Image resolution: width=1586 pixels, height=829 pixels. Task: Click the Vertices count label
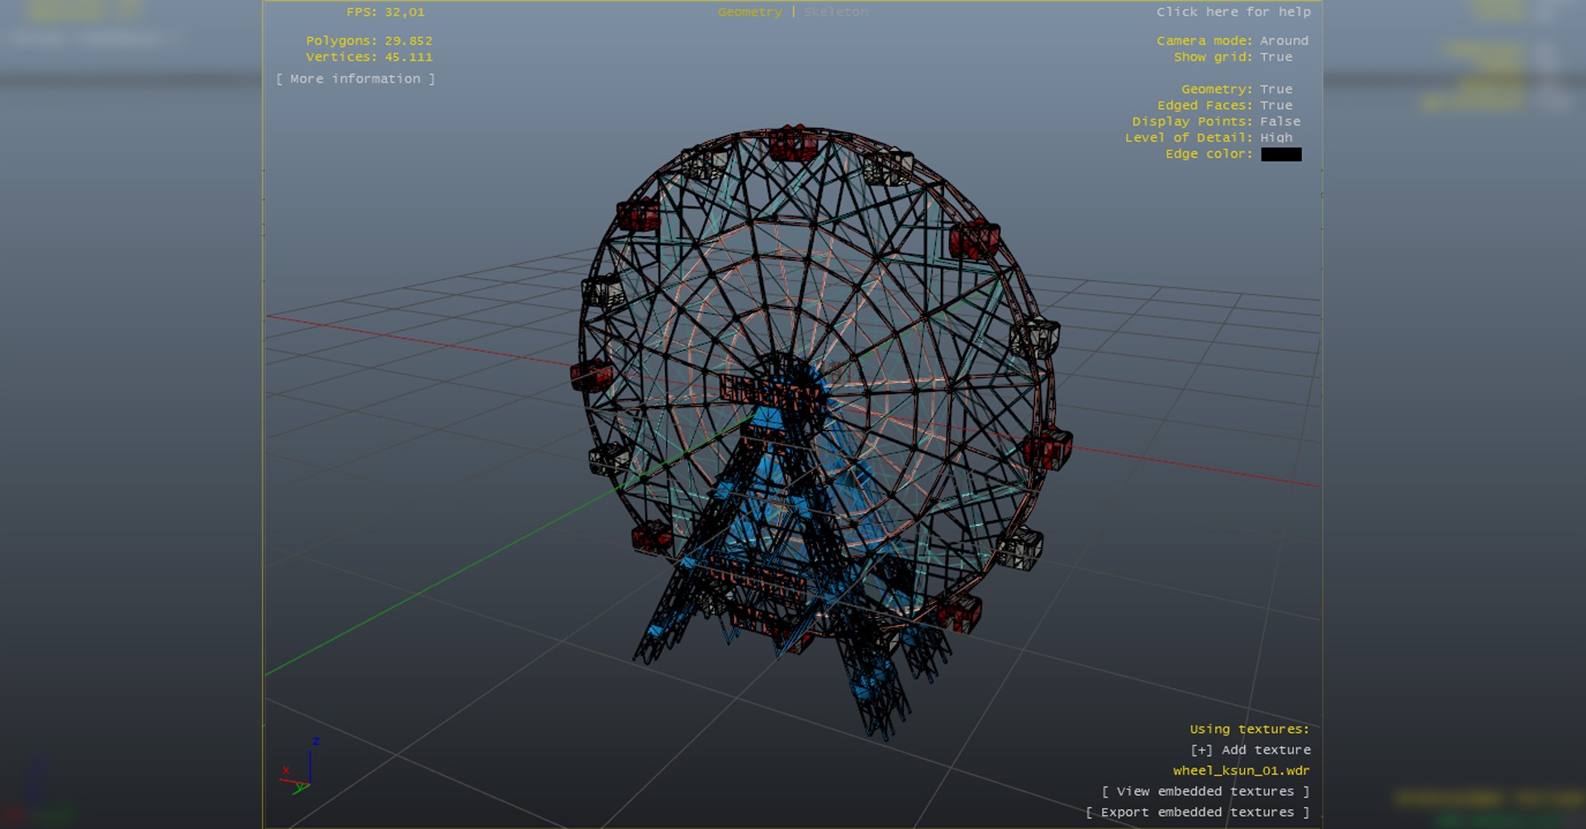[x=368, y=57]
